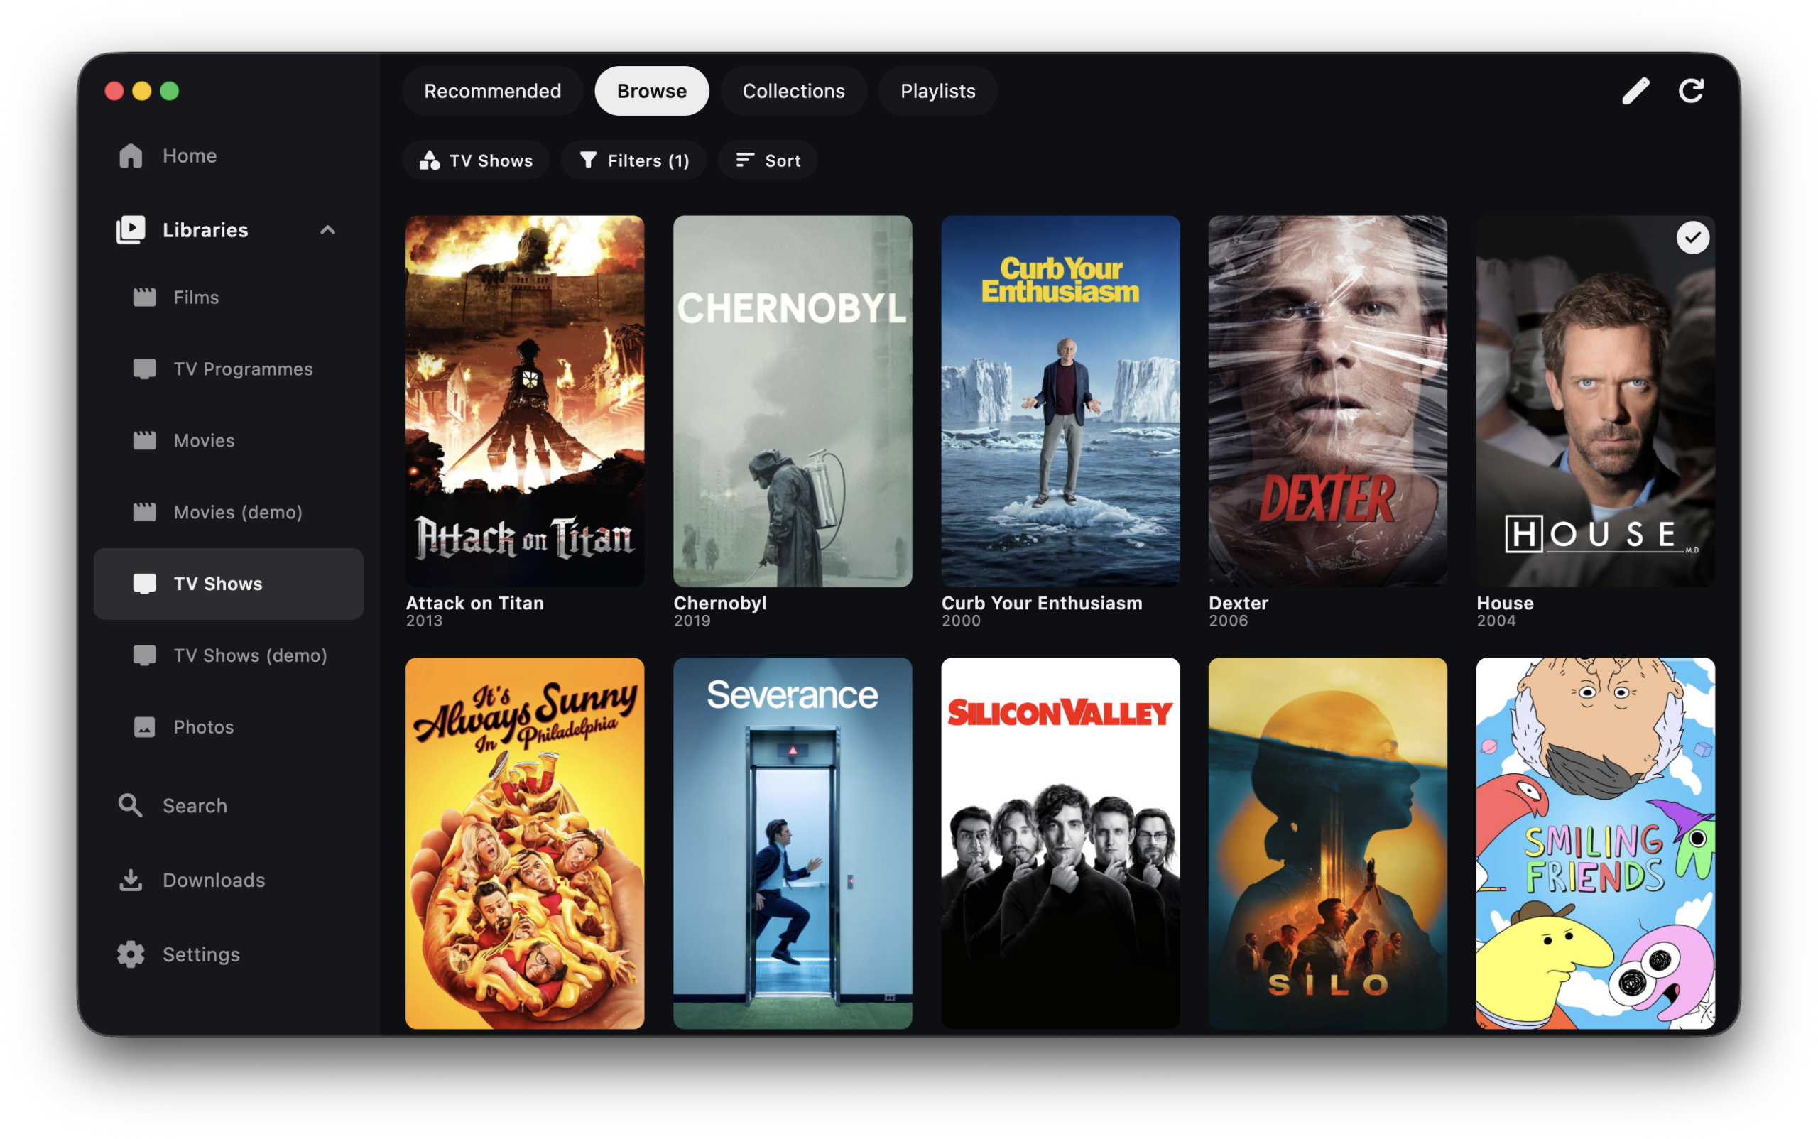Collapse the Libraries section chevron
Screen dimensions: 1818x1139
327,230
